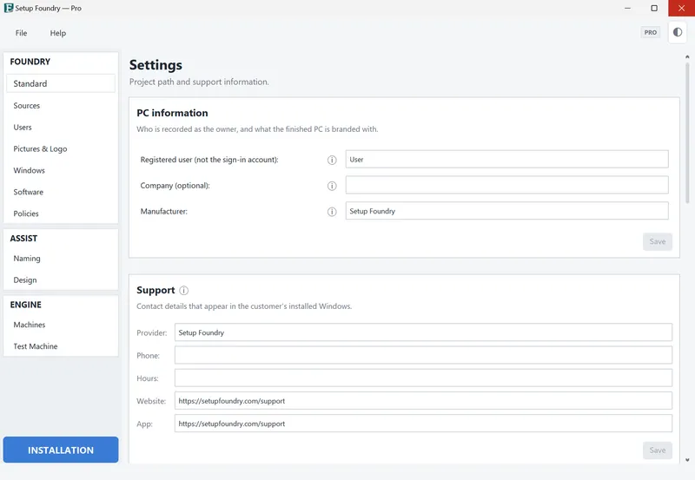Click the App URL input field
This screenshot has width=695, height=480.
423,424
